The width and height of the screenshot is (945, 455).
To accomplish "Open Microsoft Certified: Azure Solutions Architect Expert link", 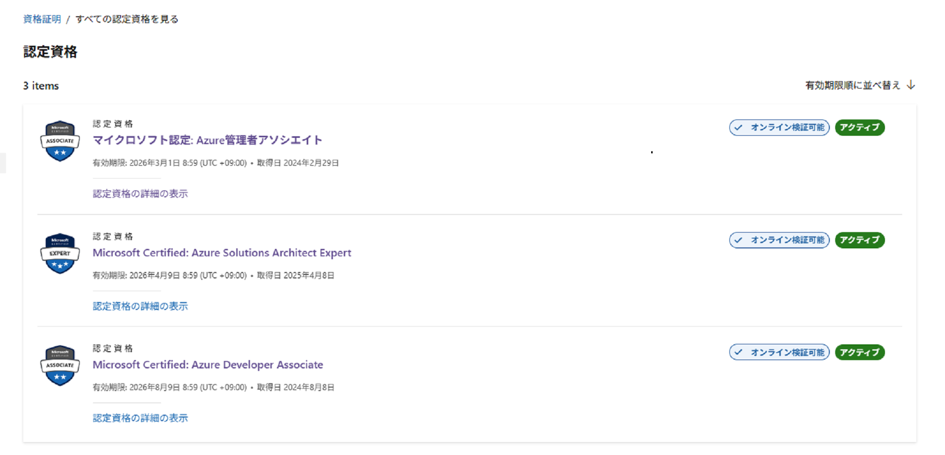I will (x=222, y=253).
